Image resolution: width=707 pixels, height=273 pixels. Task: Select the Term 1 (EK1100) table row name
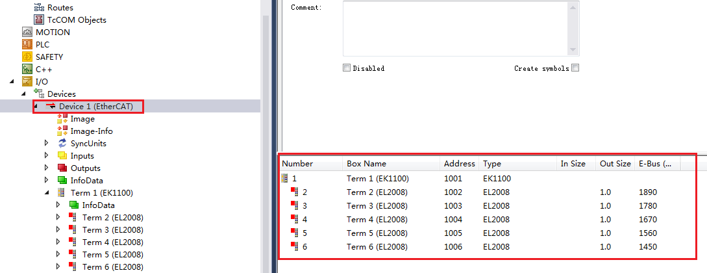(x=378, y=178)
